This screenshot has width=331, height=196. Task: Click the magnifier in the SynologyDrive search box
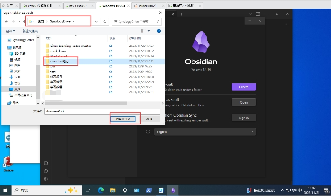click(158, 21)
